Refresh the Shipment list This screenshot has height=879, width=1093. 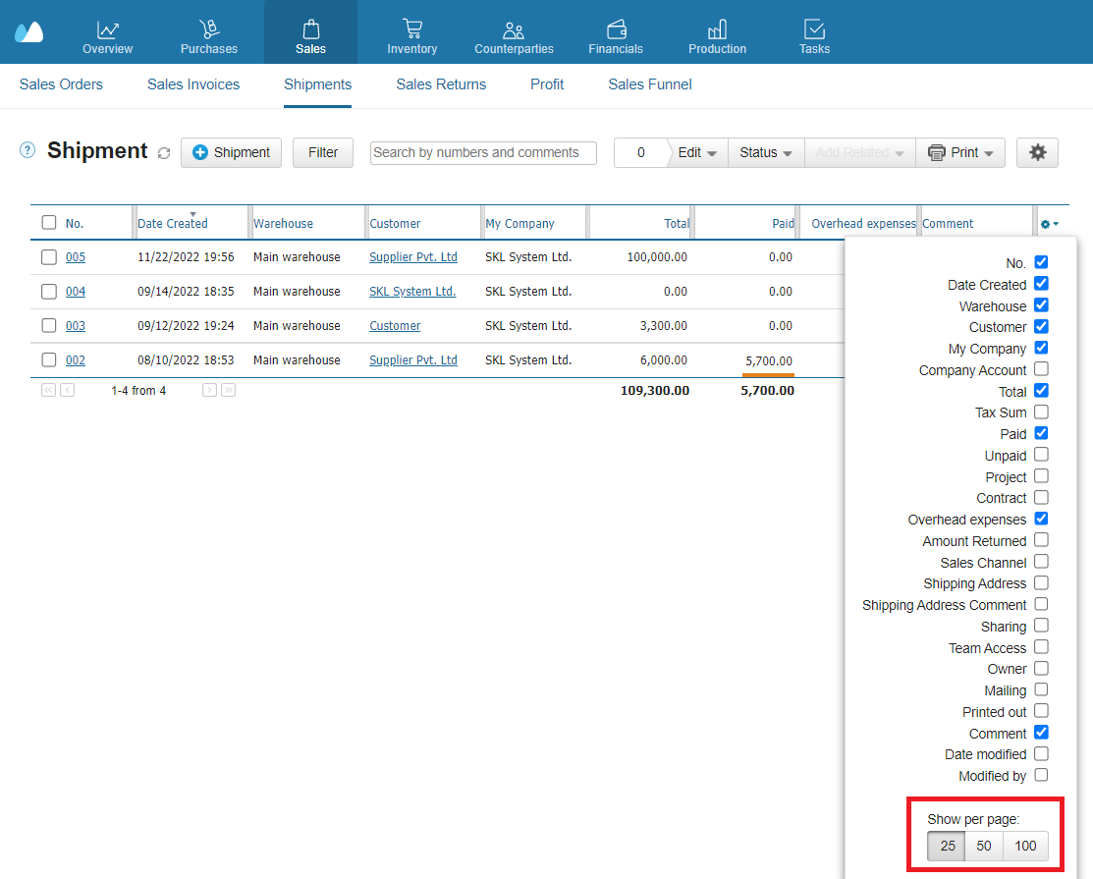click(164, 152)
